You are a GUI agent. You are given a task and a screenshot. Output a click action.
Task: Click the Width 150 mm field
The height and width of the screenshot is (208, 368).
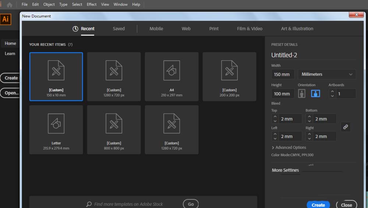(283, 74)
